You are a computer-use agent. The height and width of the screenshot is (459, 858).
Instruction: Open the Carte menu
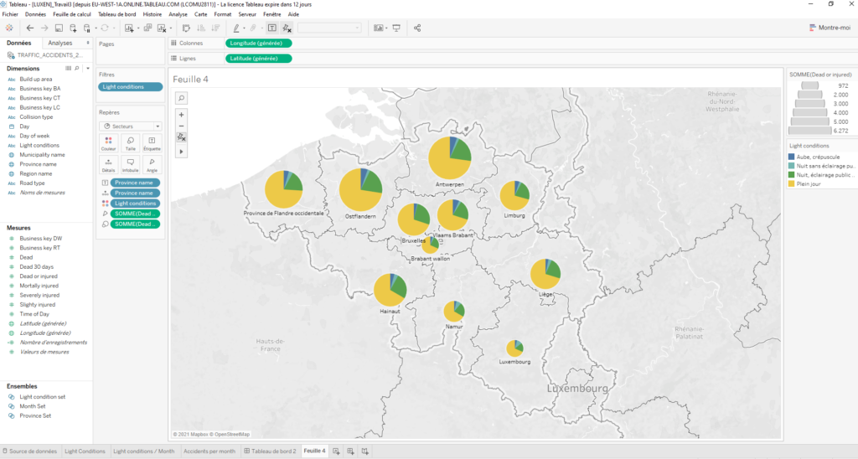[201, 14]
